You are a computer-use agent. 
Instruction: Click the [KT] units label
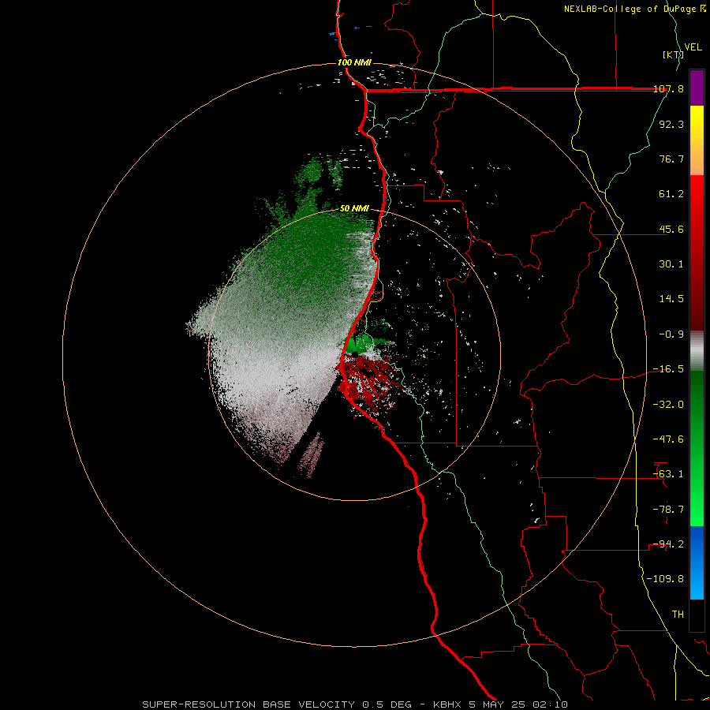click(x=673, y=54)
